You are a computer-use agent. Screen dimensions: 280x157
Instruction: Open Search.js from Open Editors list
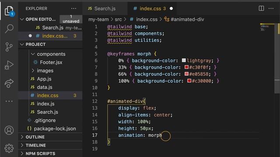pos(50,28)
